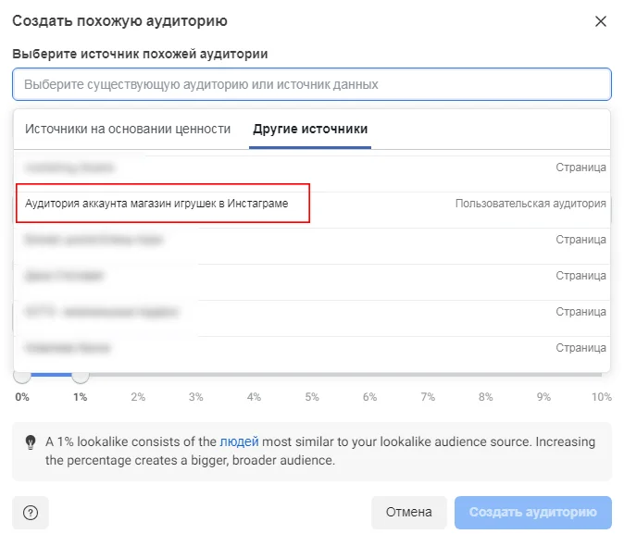
Task: Select the Другие источники tab
Action: [x=310, y=130]
